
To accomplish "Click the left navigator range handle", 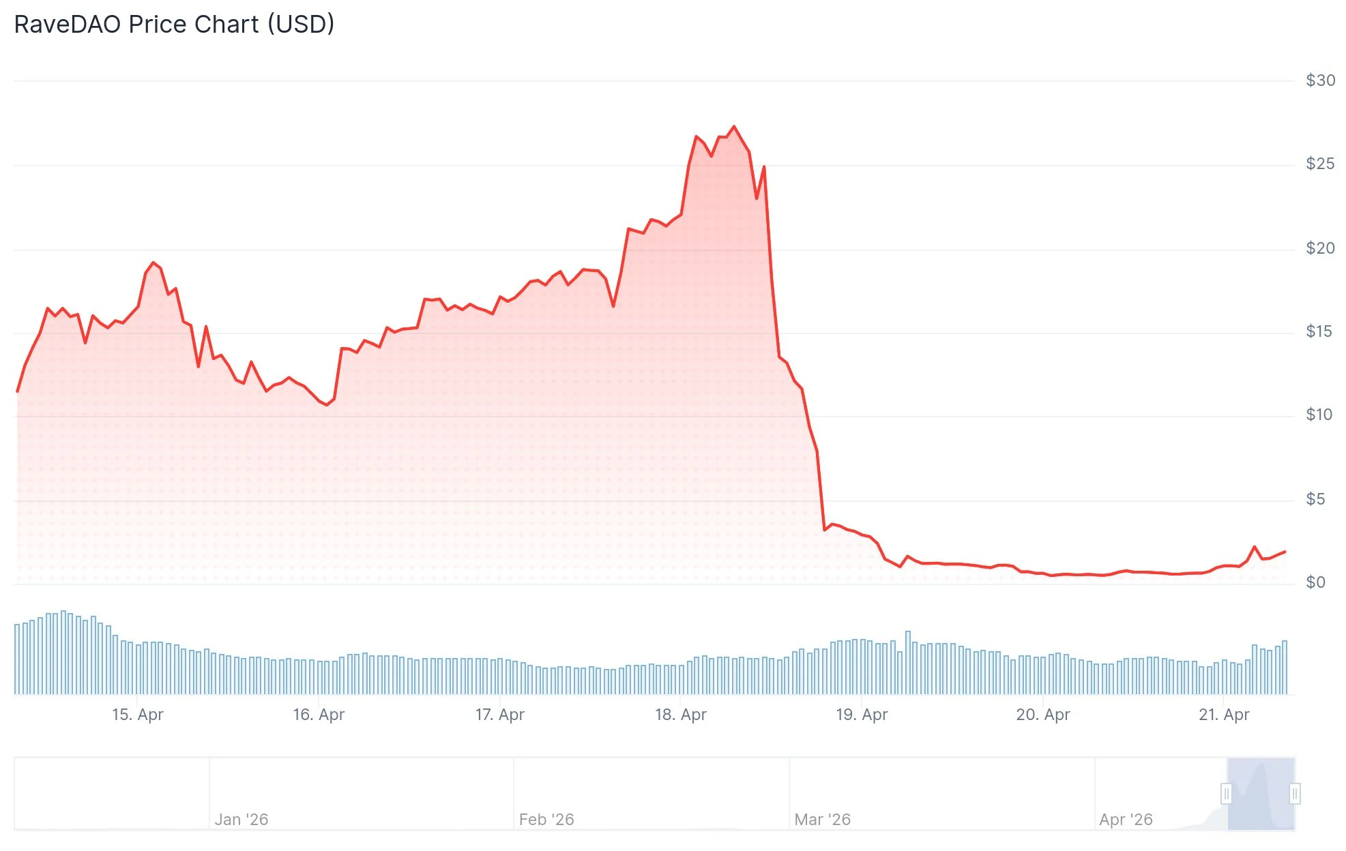I will 1226,794.
